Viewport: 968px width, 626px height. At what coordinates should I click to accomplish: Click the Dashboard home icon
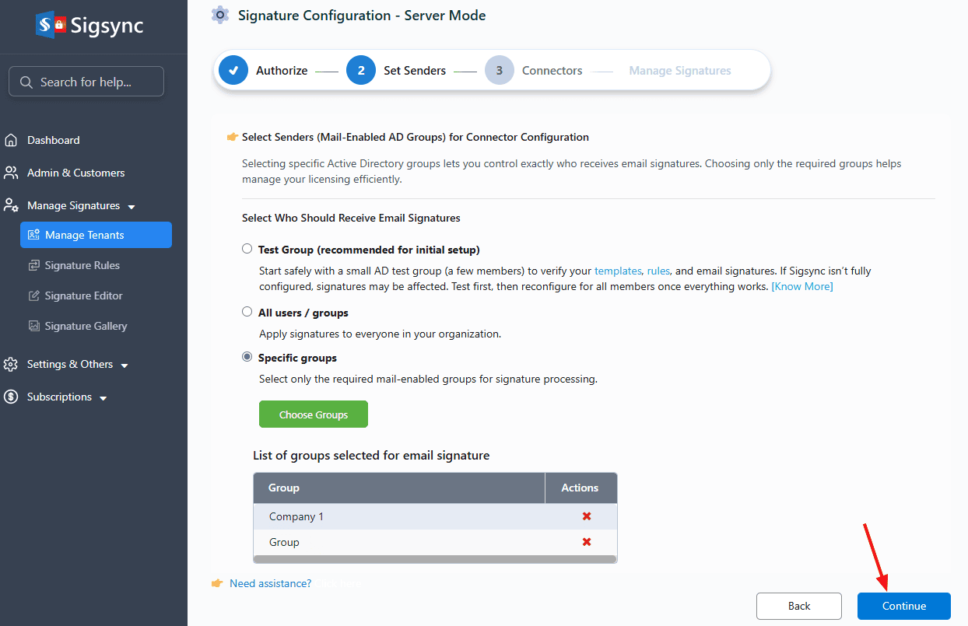click(11, 140)
